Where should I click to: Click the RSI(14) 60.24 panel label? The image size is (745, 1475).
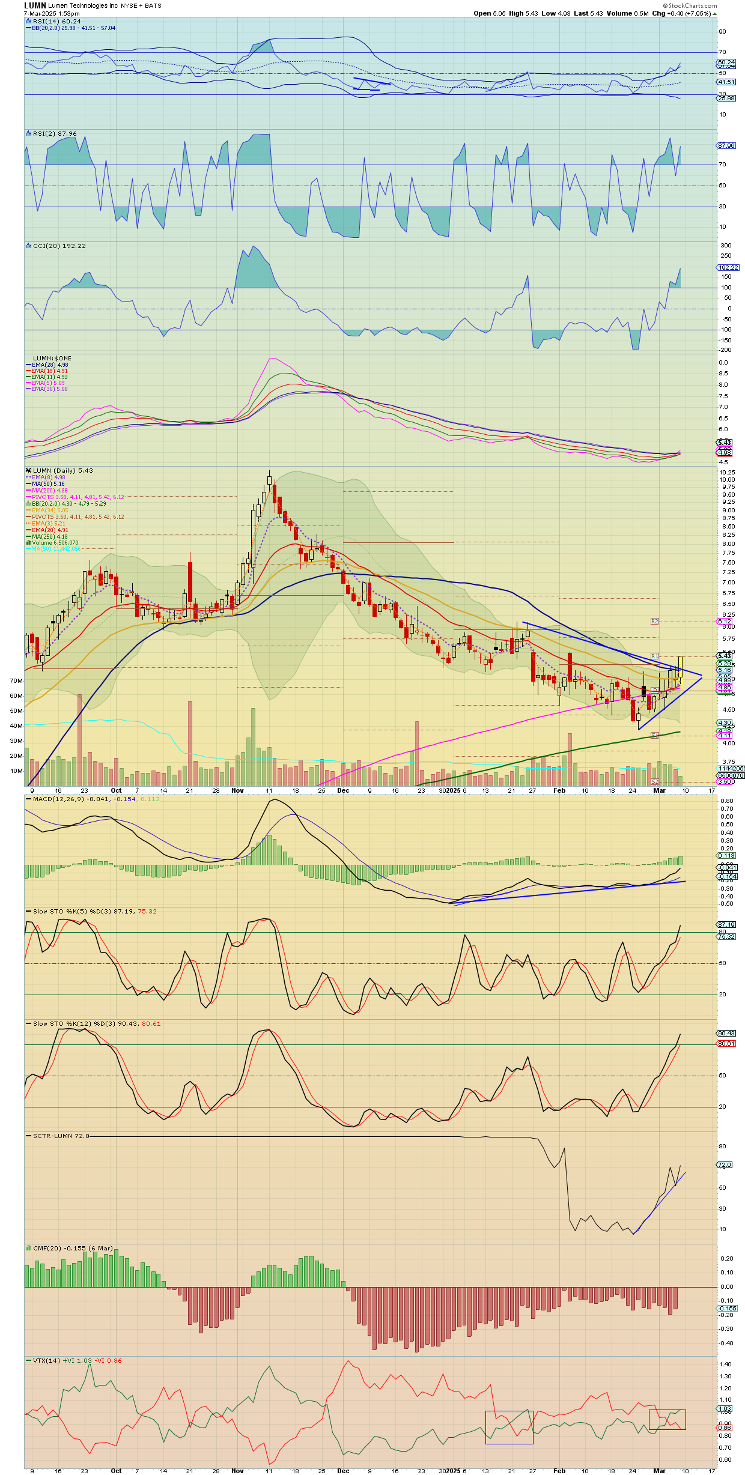point(57,21)
